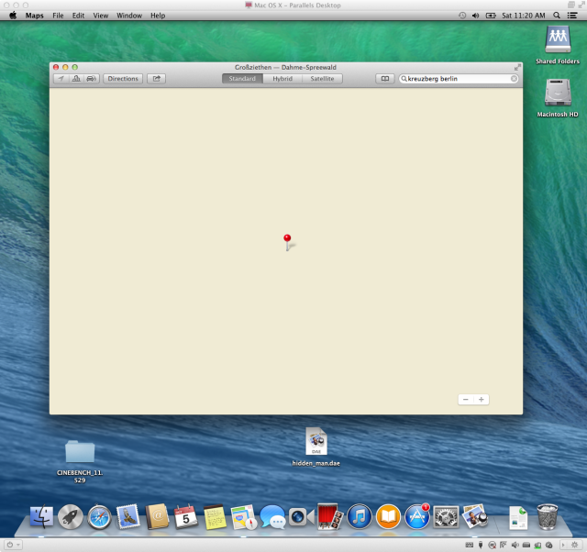Open Notification Center list icon
Image resolution: width=587 pixels, height=552 pixels.
coord(572,16)
